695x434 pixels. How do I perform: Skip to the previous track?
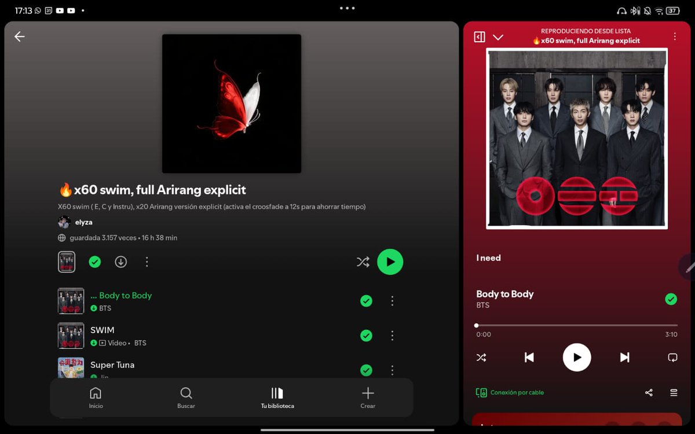(x=529, y=358)
